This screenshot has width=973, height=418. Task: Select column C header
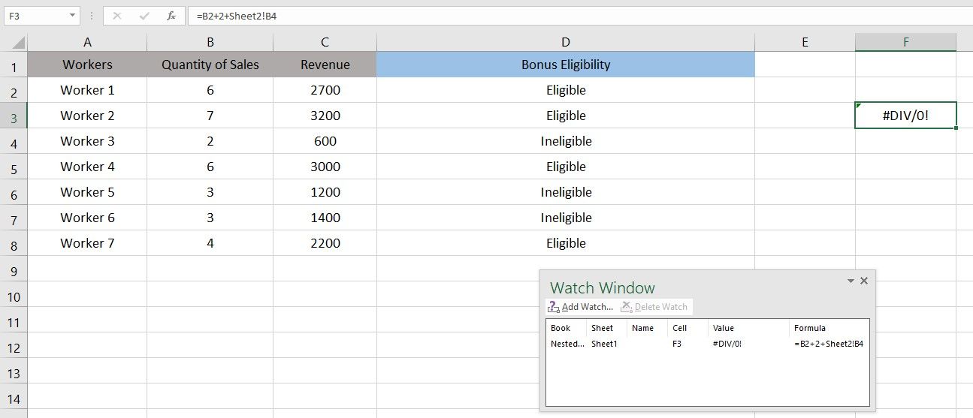pos(325,42)
